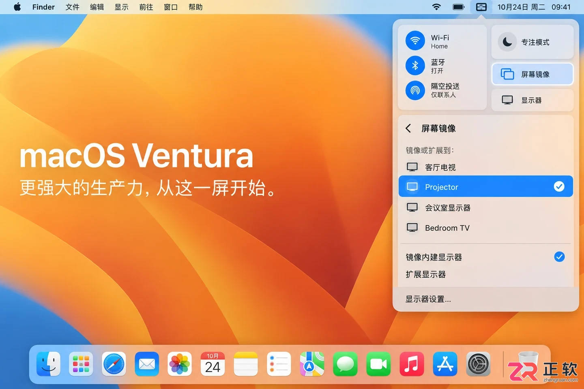Image resolution: width=584 pixels, height=389 pixels.
Task: Open the 编辑 menu
Action: tap(97, 7)
